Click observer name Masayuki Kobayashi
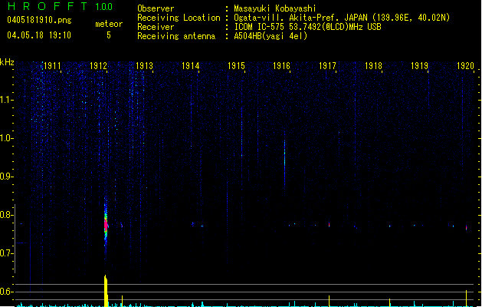This screenshot has height=307, width=482. point(275,8)
